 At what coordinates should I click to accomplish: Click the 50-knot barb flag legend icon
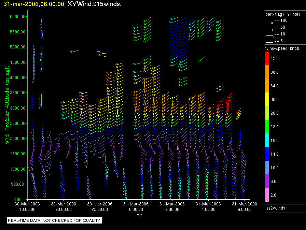point(269,29)
